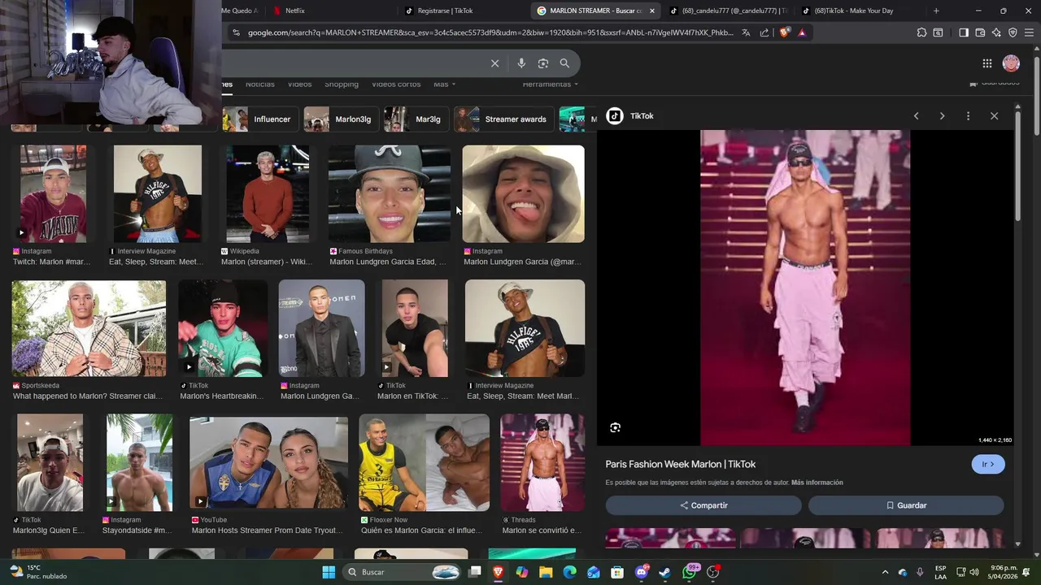Screen dimensions: 1041x585
Task: Open Brave Shields lion icon
Action: (x=784, y=32)
